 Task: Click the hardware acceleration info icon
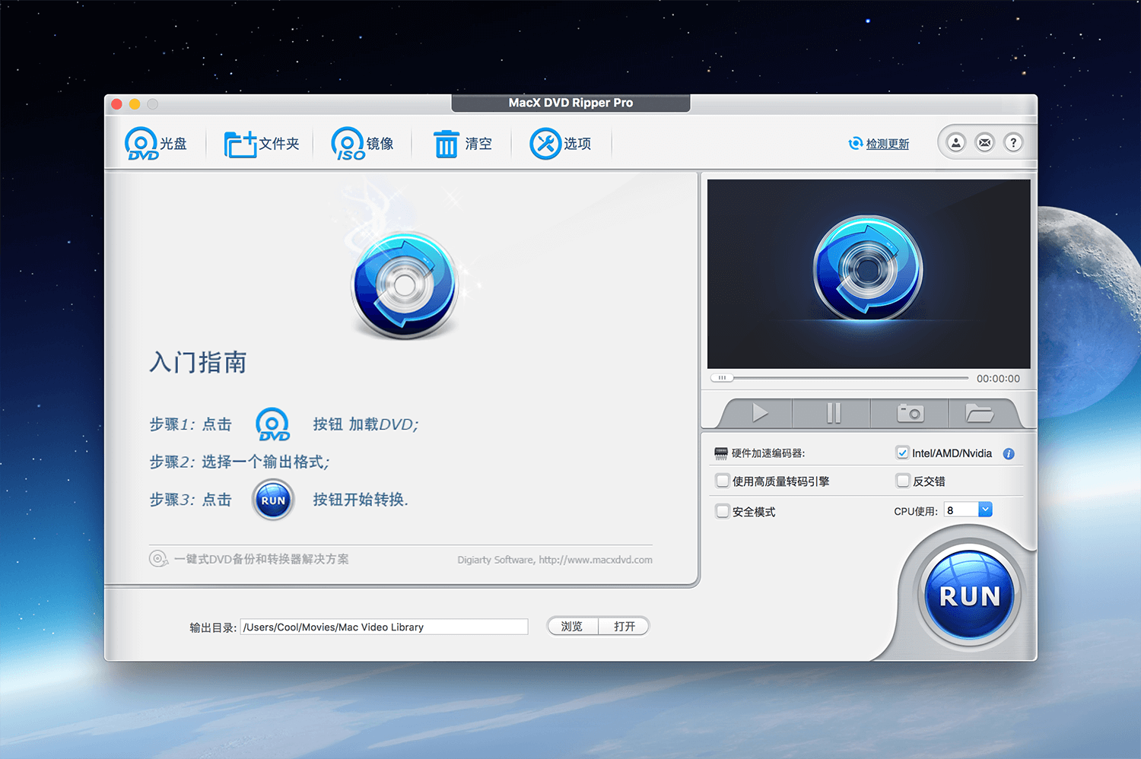click(1009, 453)
